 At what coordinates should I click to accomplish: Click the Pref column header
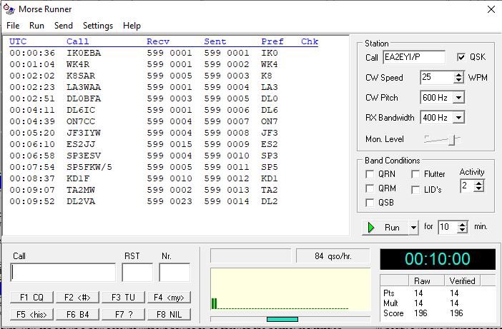272,41
